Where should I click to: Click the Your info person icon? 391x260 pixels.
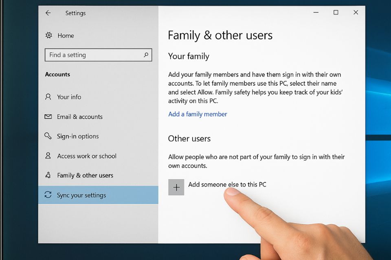coord(48,97)
